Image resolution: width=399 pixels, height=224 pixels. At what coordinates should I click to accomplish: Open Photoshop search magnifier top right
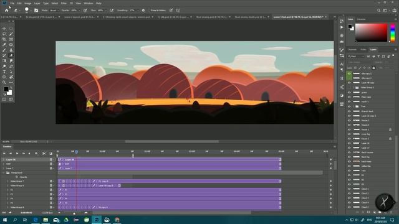click(378, 11)
